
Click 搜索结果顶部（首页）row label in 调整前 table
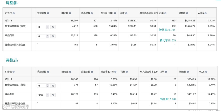(x=16, y=26)
